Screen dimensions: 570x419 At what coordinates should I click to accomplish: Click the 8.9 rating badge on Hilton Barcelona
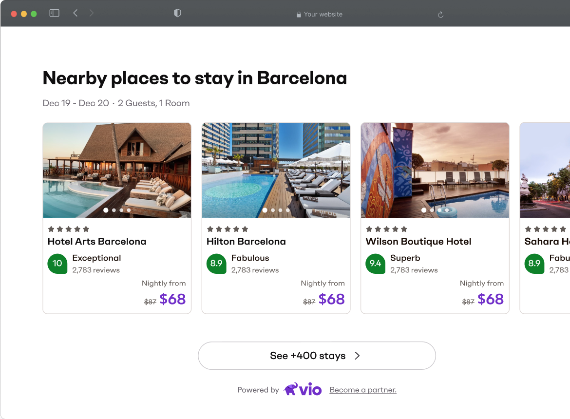(x=216, y=264)
